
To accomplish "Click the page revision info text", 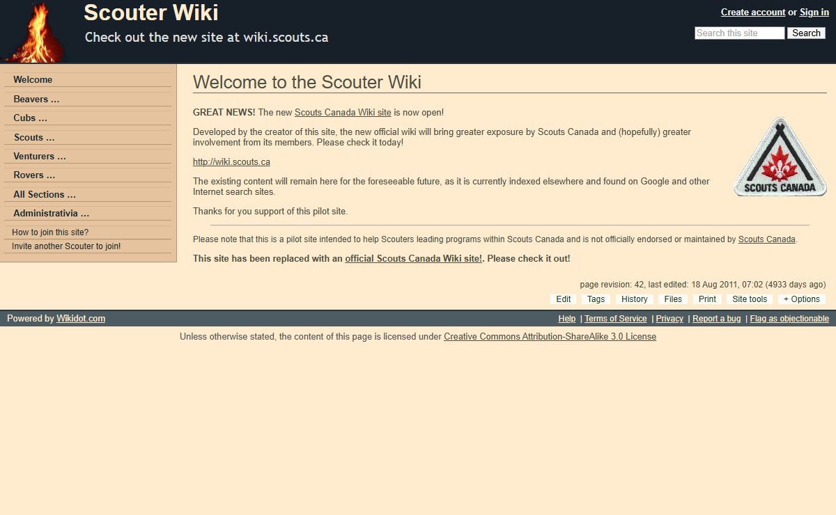I will [x=703, y=285].
